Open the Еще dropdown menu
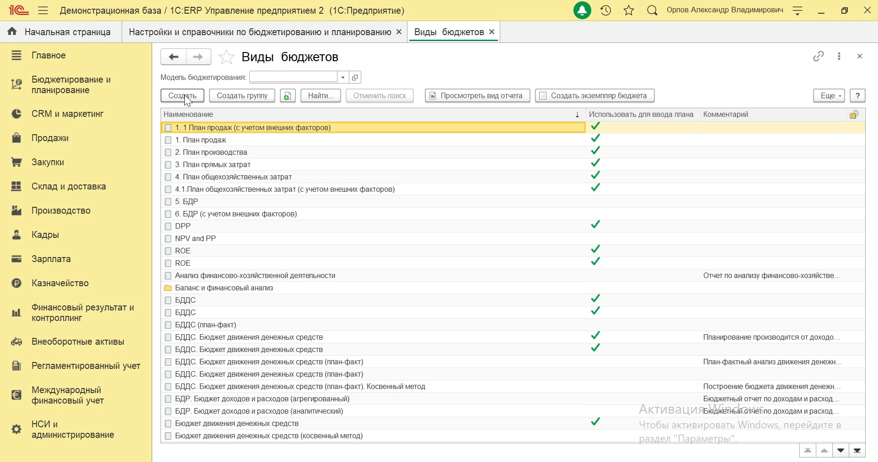 tap(829, 96)
